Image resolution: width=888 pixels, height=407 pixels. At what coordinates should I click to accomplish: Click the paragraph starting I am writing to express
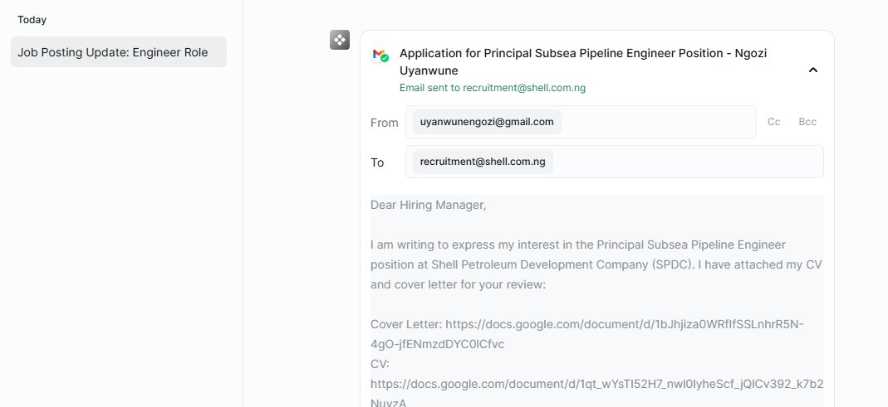click(596, 264)
